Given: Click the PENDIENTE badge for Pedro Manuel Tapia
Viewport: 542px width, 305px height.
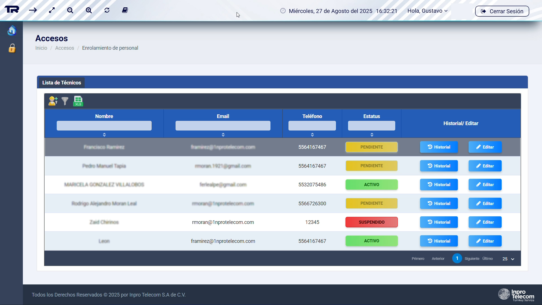Looking at the screenshot, I should 371,166.
